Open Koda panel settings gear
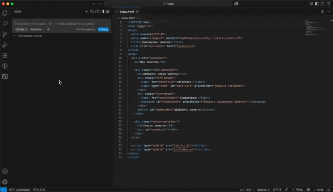This screenshot has height=192, width=333. pyautogui.click(x=108, y=12)
